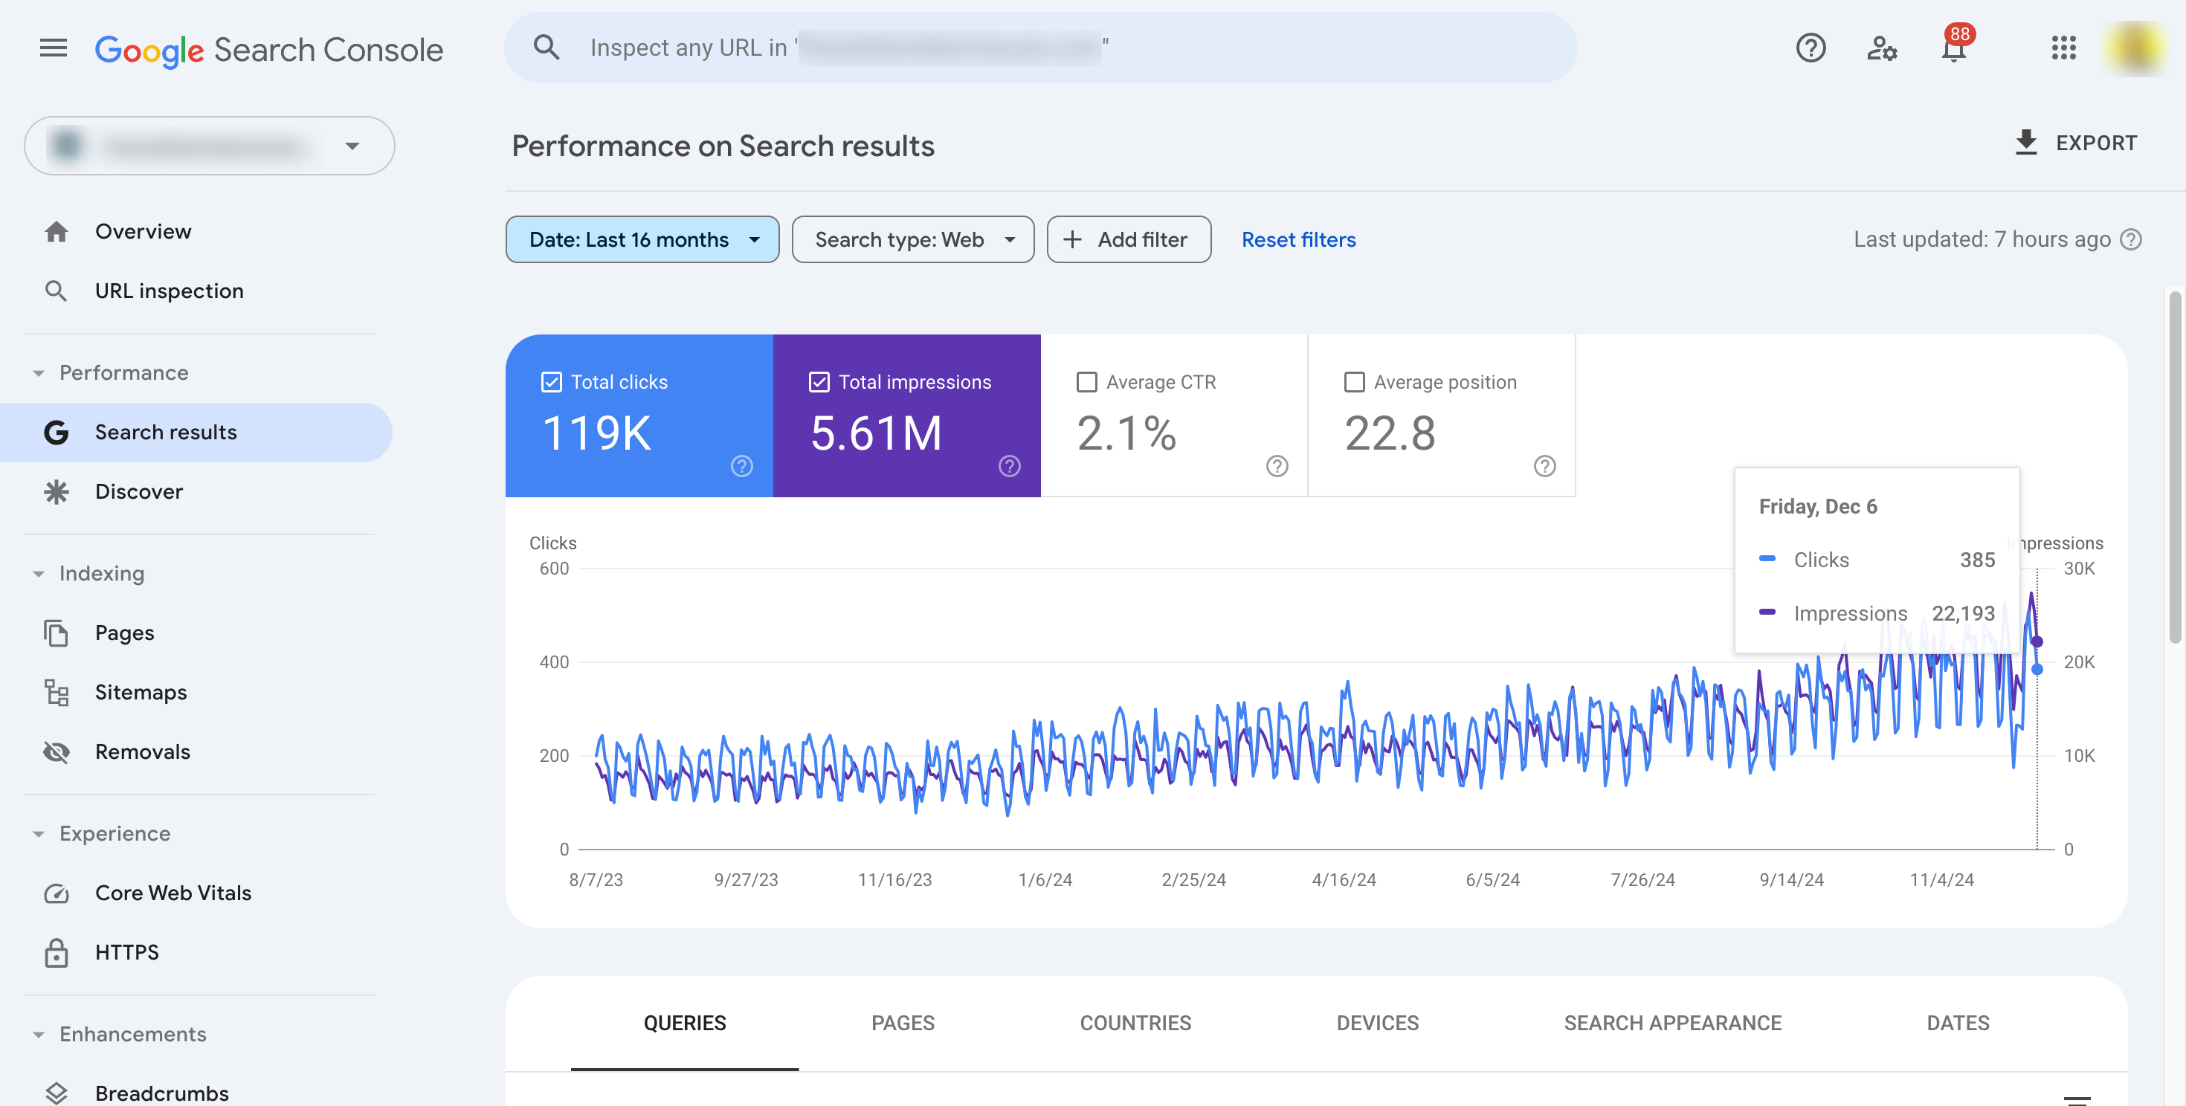Viewport: 2186px width, 1106px height.
Task: Open the hamburger main menu icon
Action: 53,48
